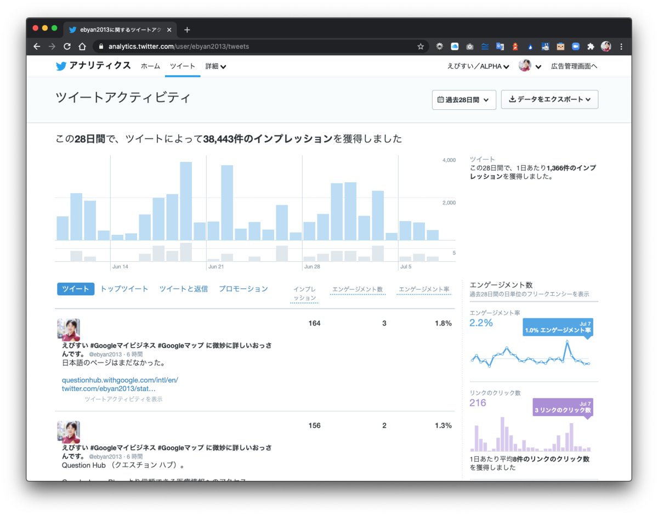
Task: Click the first tweet's profile thumbnail
Action: [69, 330]
